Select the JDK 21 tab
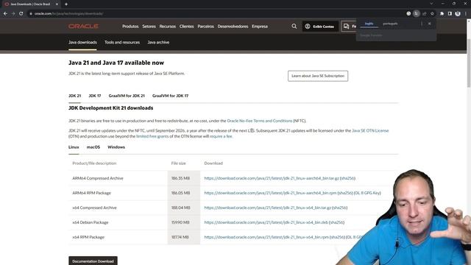 click(75, 96)
